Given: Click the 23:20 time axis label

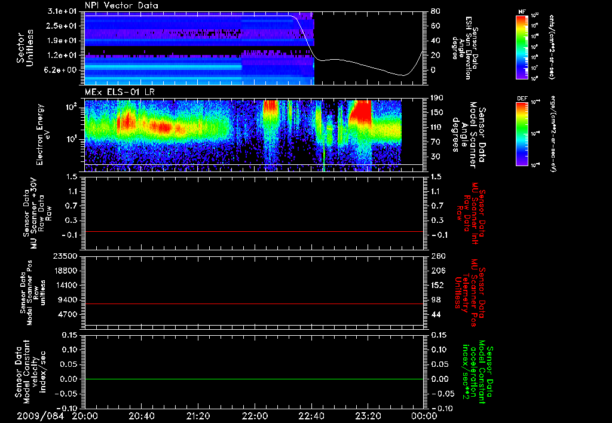Looking at the screenshot, I should pyautogui.click(x=368, y=416).
